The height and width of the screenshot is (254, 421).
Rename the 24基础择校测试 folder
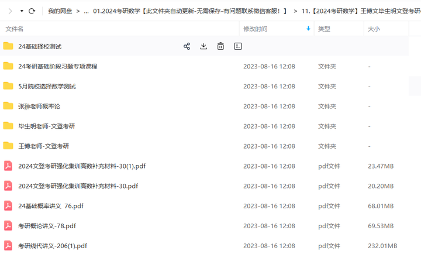point(238,46)
